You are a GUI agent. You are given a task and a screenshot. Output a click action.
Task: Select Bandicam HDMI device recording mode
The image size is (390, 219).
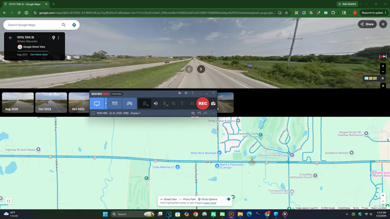(115, 103)
